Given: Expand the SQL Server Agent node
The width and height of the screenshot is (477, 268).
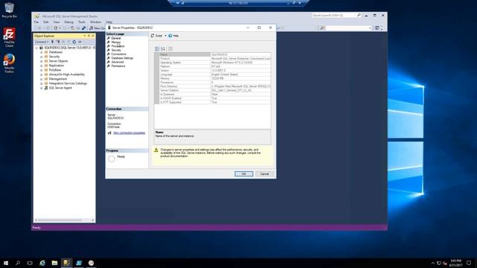Looking at the screenshot, I should pos(42,88).
